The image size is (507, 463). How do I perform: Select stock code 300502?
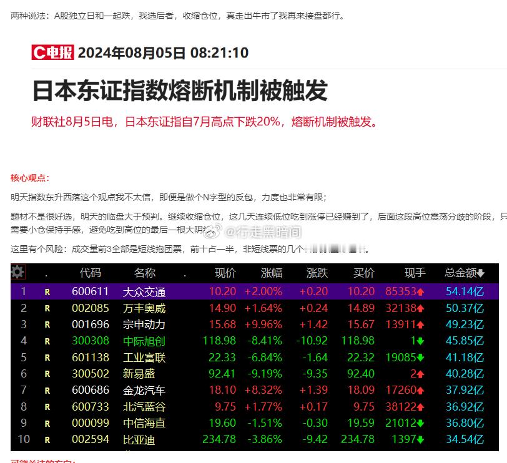90,374
